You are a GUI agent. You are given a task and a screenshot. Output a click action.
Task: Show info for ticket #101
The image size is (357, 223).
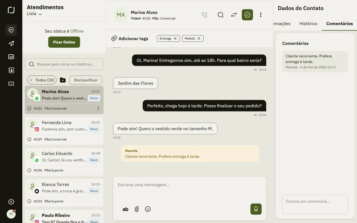(x=29, y=108)
